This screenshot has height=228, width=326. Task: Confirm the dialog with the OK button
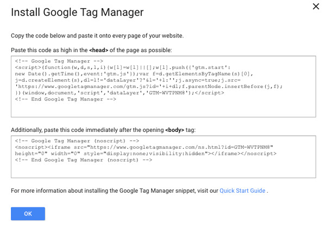pyautogui.click(x=28, y=213)
